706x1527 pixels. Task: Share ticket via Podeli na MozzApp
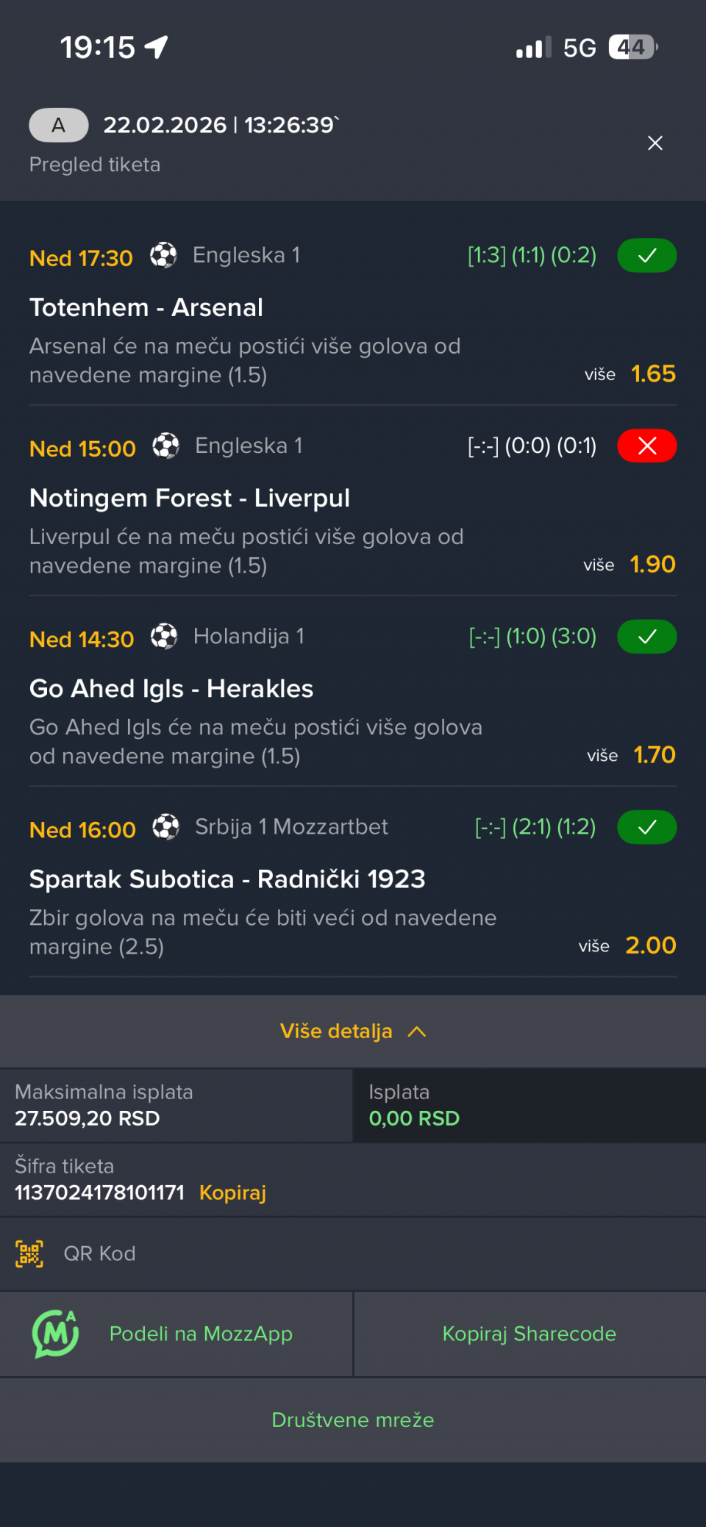201,1334
